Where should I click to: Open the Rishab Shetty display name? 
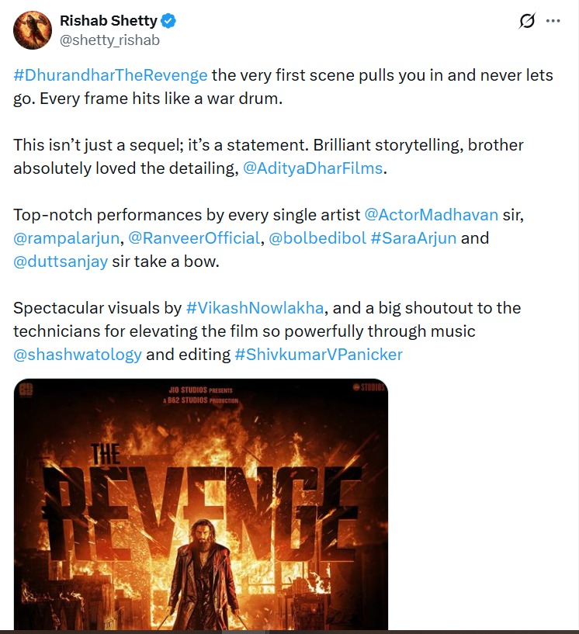pyautogui.click(x=112, y=21)
